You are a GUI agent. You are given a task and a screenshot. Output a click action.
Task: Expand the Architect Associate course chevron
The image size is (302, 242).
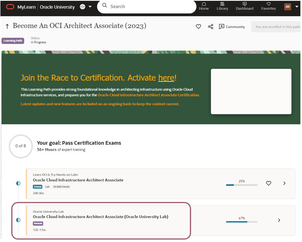pyautogui.click(x=284, y=183)
